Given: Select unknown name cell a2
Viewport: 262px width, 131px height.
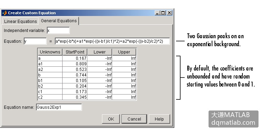Looking at the screenshot, I should click(x=50, y=69).
